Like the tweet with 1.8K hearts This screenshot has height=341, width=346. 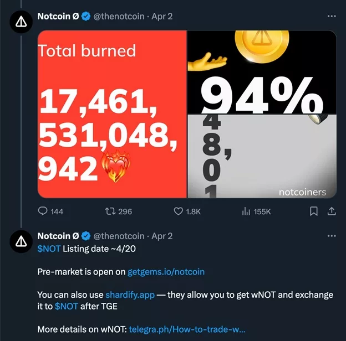pos(178,211)
